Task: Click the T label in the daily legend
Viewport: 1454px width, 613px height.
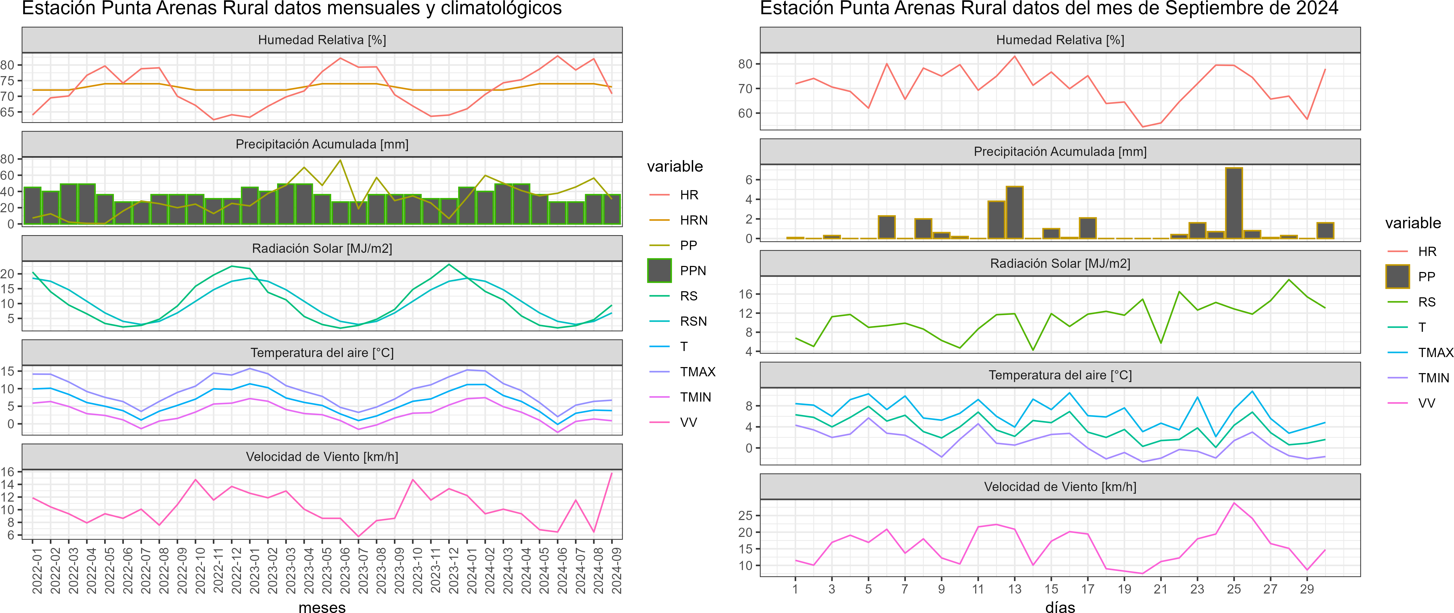Action: pyautogui.click(x=1422, y=327)
